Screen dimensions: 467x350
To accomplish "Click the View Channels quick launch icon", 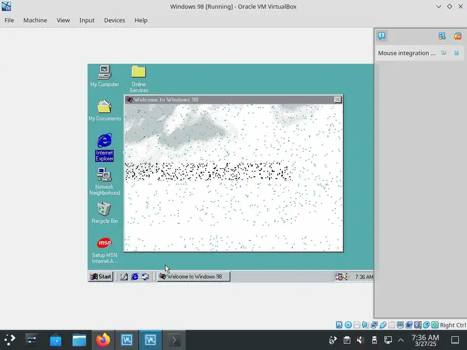I will pos(145,277).
